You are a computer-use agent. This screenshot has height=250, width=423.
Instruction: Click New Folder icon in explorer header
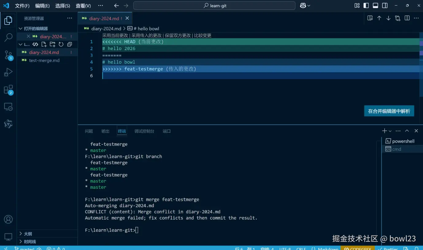click(52, 44)
